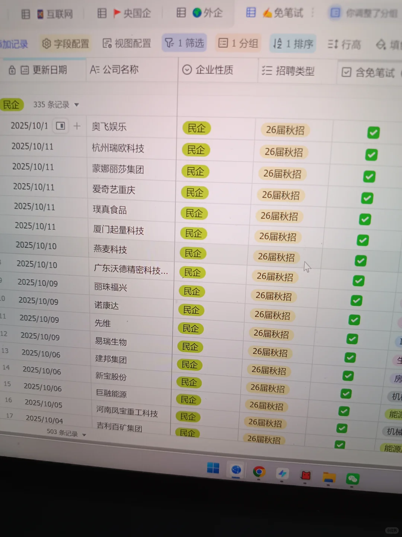This screenshot has height=537, width=402.
Task: Click the 公司名称 column header
Action: (132, 69)
